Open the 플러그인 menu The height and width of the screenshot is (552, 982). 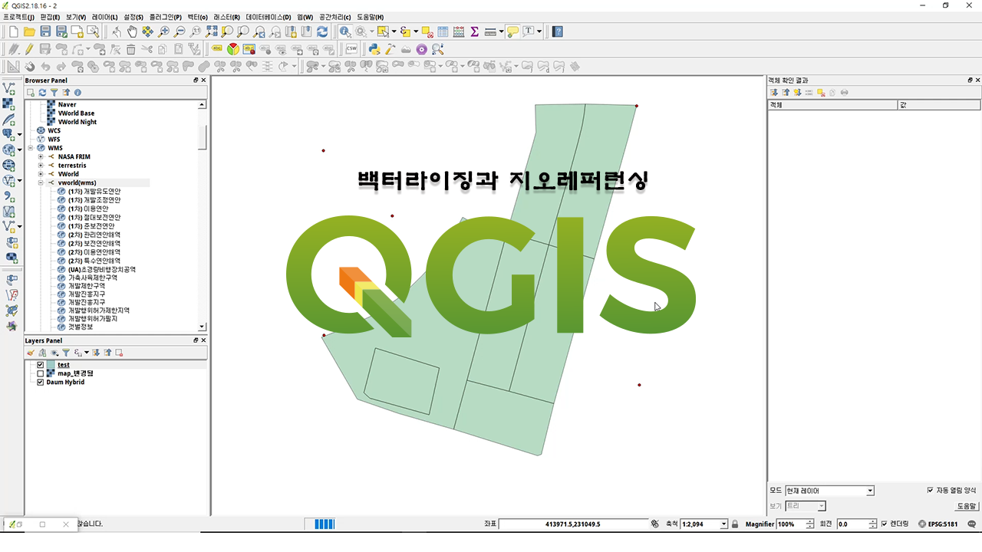tap(165, 17)
